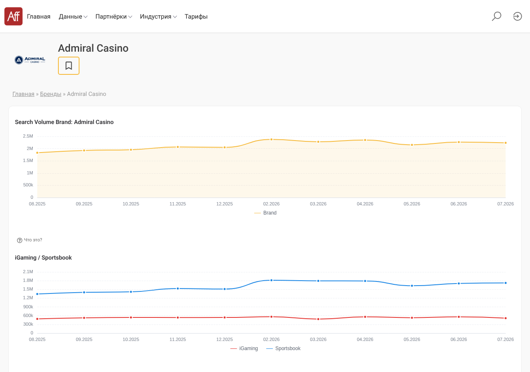The height and width of the screenshot is (372, 530).
Task: Click the Search Volume Brand chart title
Action: tap(64, 122)
